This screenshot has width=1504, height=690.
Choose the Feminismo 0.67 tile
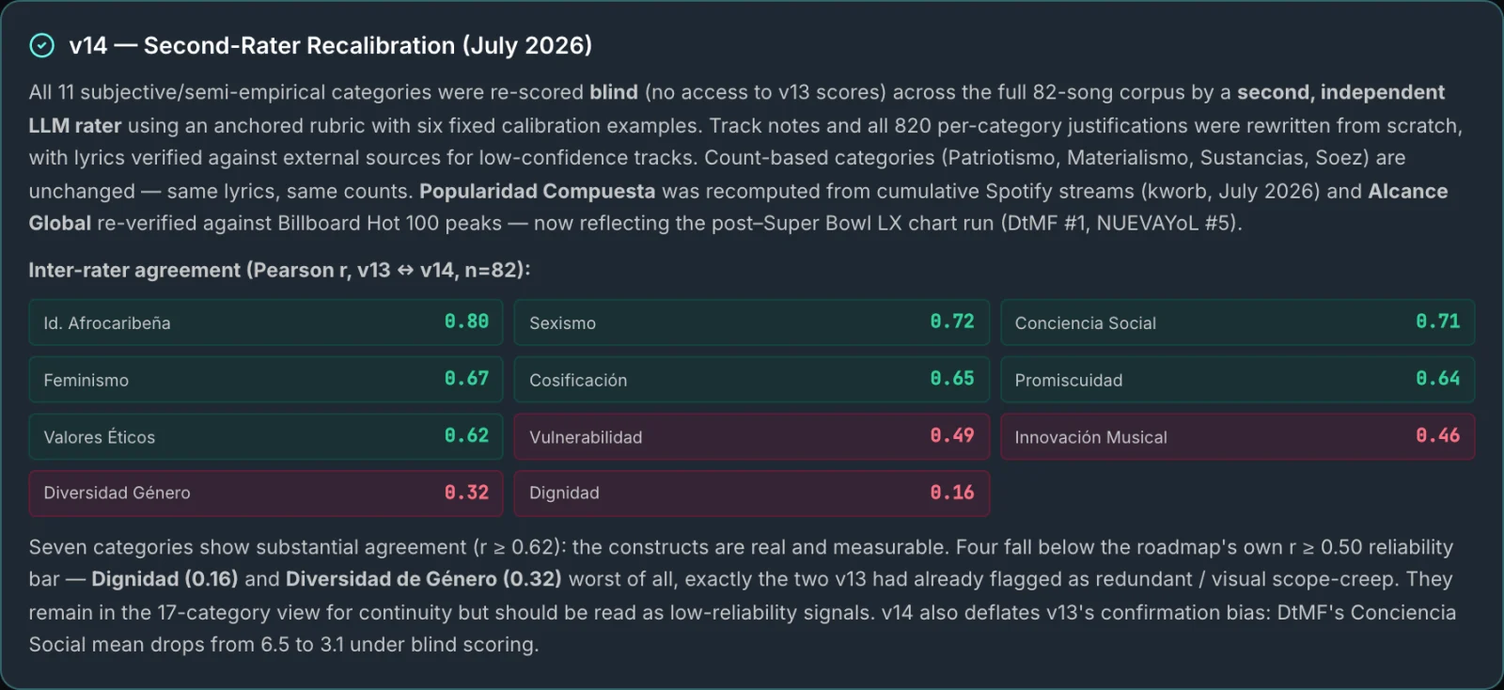click(266, 380)
